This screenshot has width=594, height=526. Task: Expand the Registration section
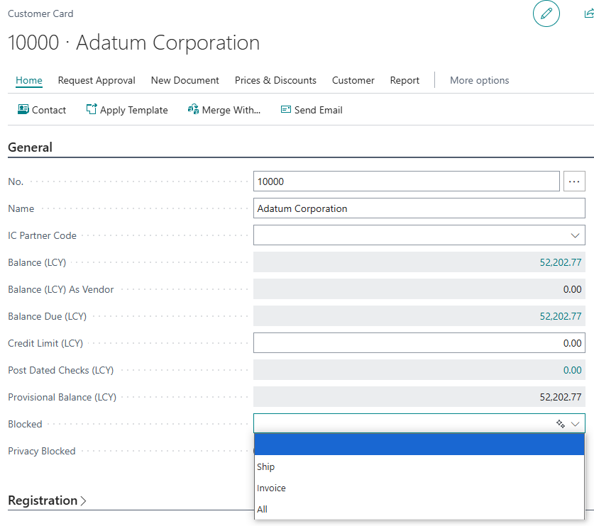[x=48, y=500]
